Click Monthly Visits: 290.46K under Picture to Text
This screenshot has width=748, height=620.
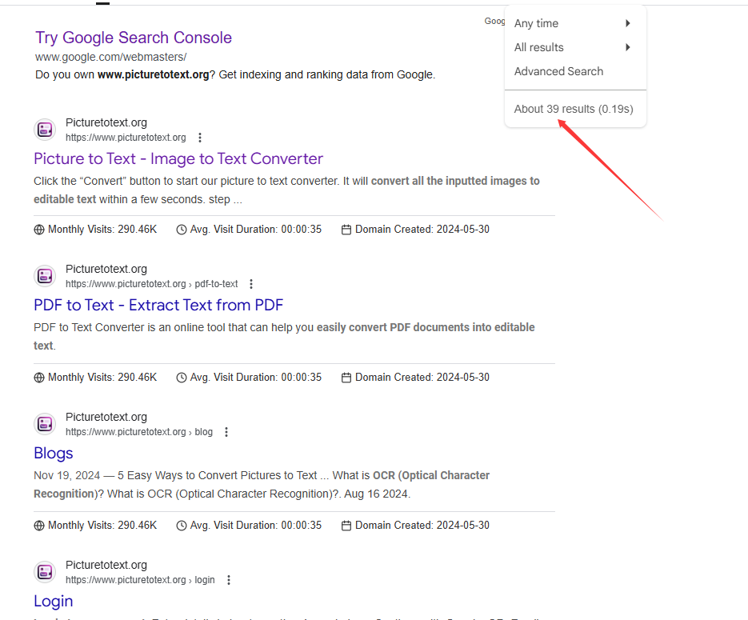pyautogui.click(x=102, y=230)
